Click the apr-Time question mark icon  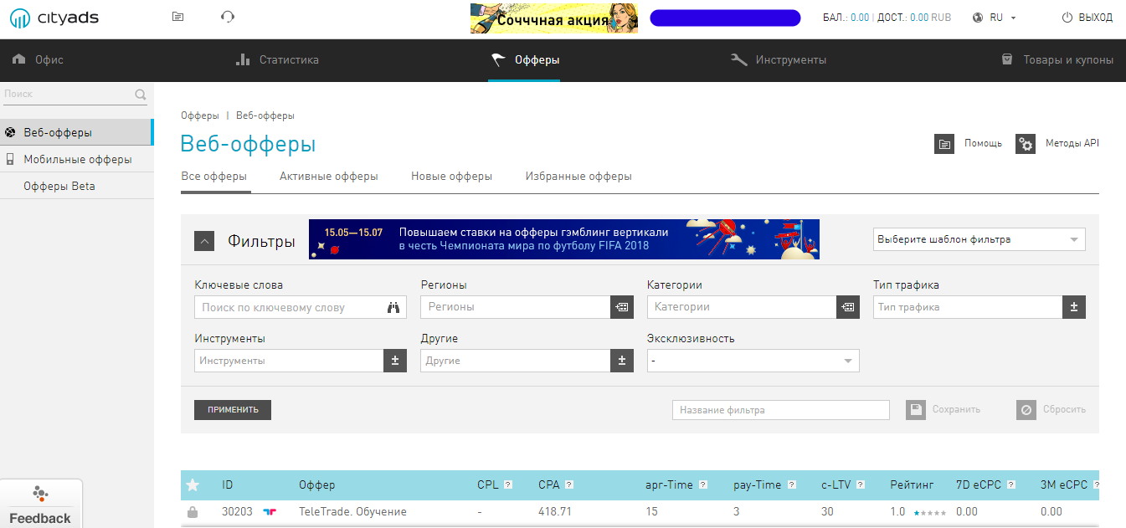click(702, 484)
